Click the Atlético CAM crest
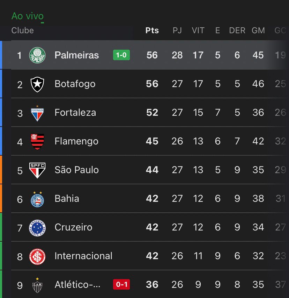The image size is (289, 298). (37, 285)
